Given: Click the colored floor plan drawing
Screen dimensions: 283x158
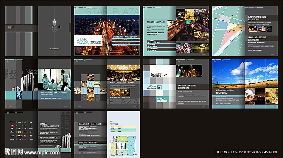Looking at the screenshot, I should coord(122,146).
